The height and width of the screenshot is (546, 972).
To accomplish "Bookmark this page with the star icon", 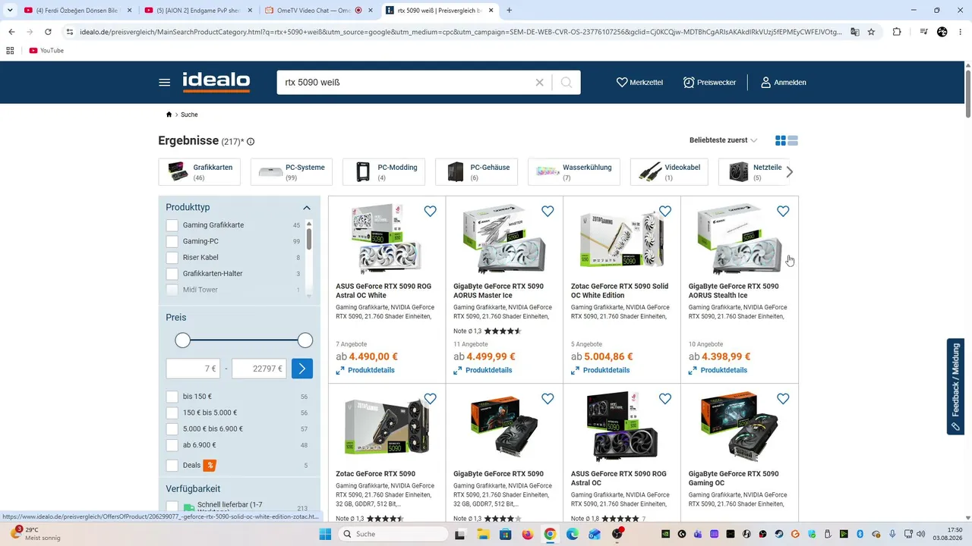I will [871, 32].
